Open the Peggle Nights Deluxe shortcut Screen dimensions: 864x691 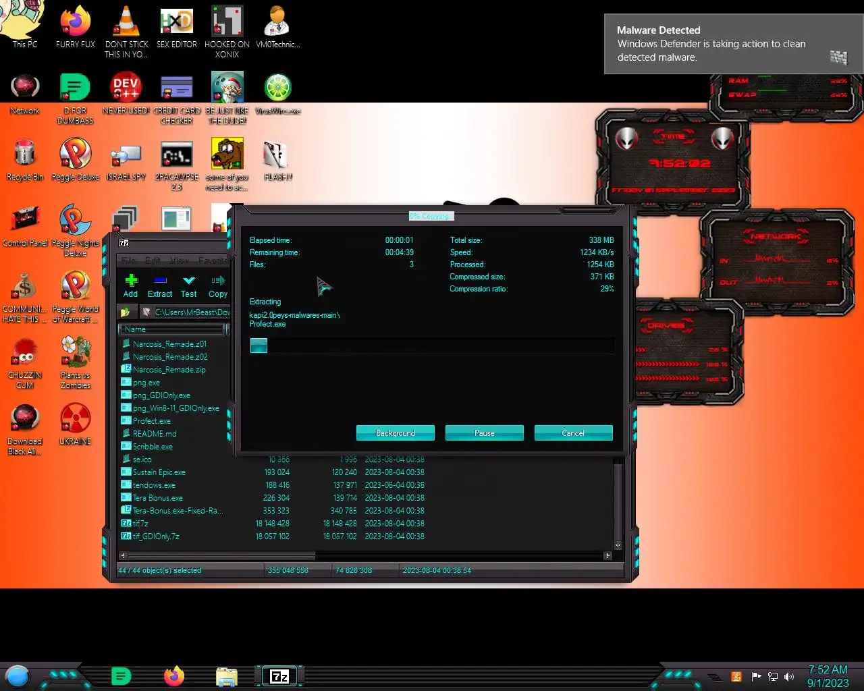(x=76, y=230)
